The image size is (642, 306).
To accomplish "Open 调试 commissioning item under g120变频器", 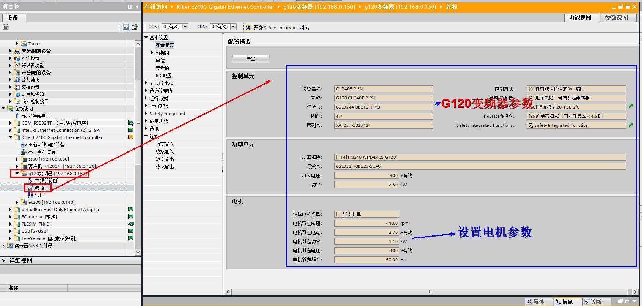I will click(x=39, y=195).
